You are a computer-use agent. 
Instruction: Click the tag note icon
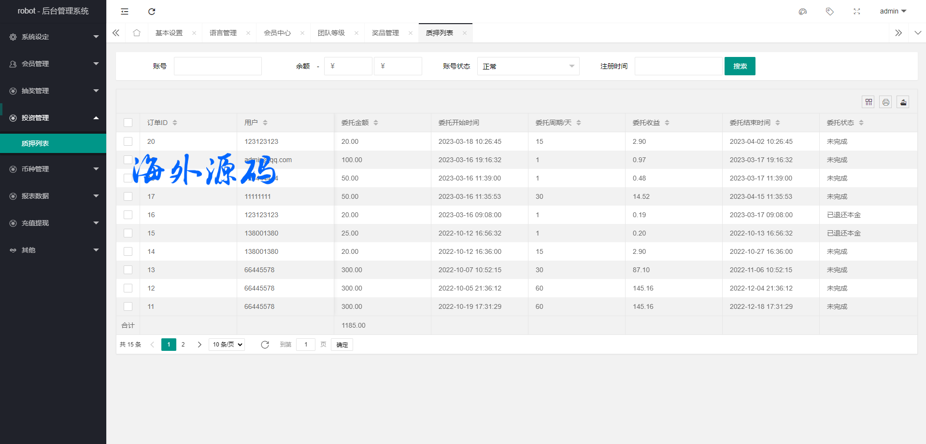(830, 12)
